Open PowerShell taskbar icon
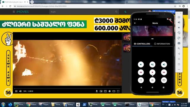The width and height of the screenshot is (190, 107). pyautogui.click(x=84, y=104)
